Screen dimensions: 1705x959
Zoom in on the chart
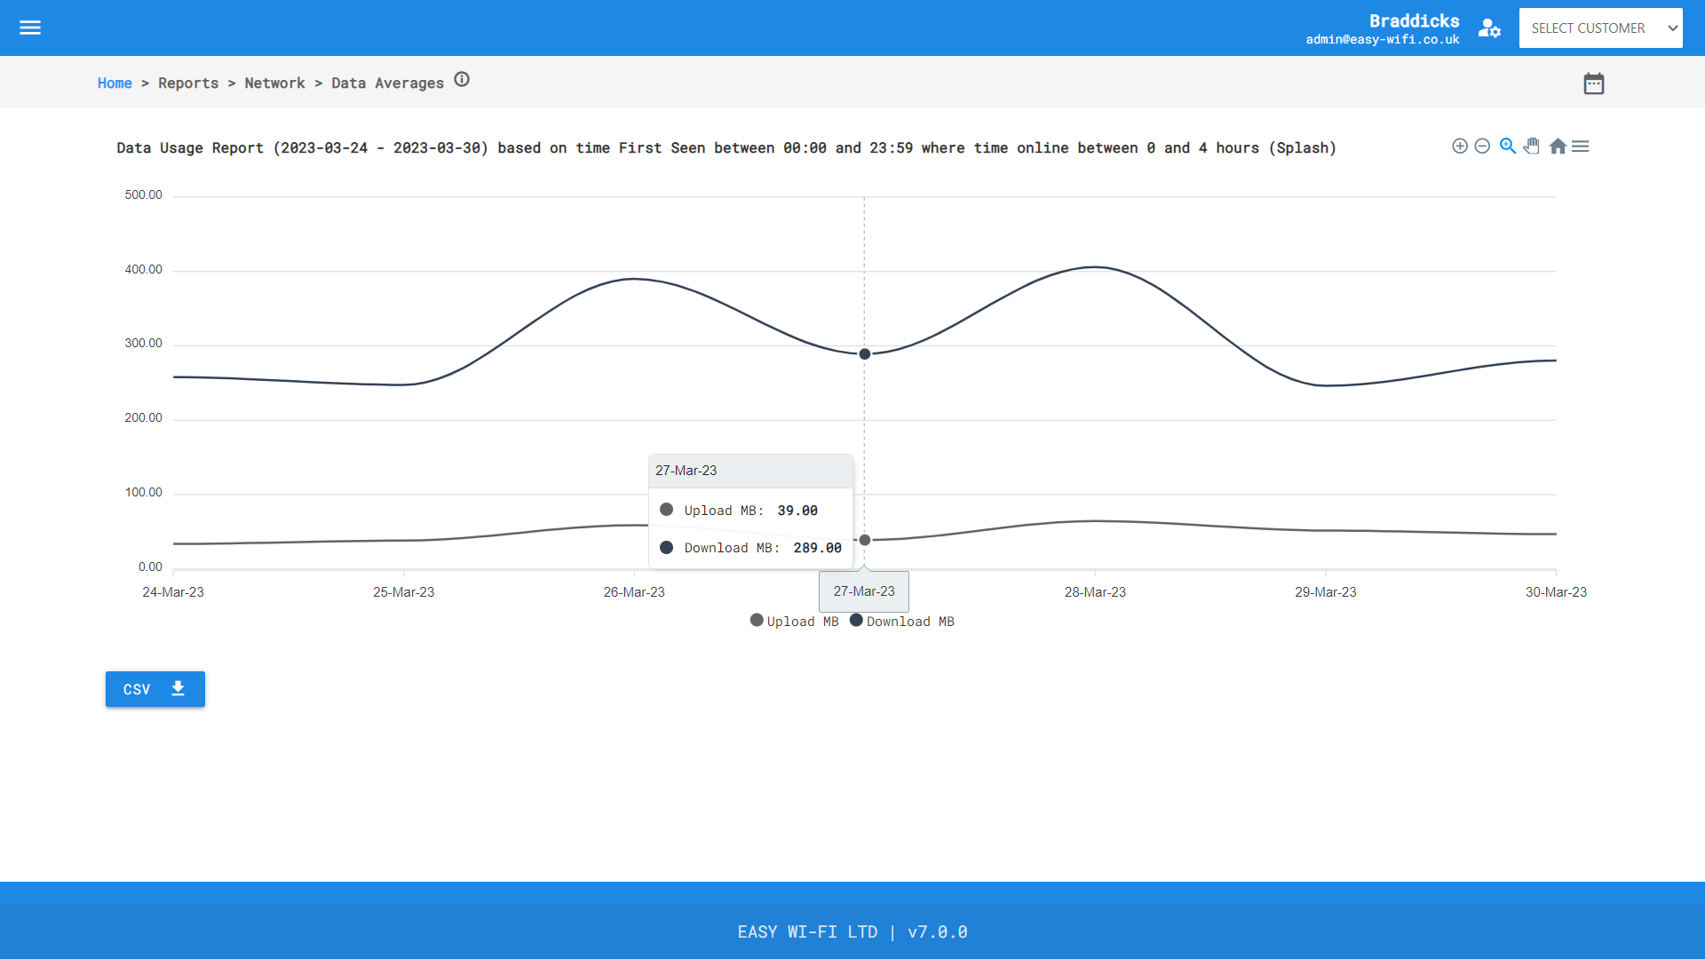click(x=1460, y=147)
